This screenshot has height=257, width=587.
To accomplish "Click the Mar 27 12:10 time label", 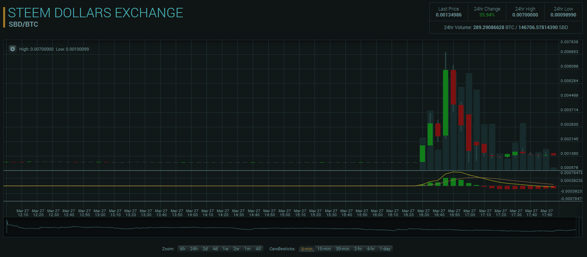I will click(x=23, y=213).
